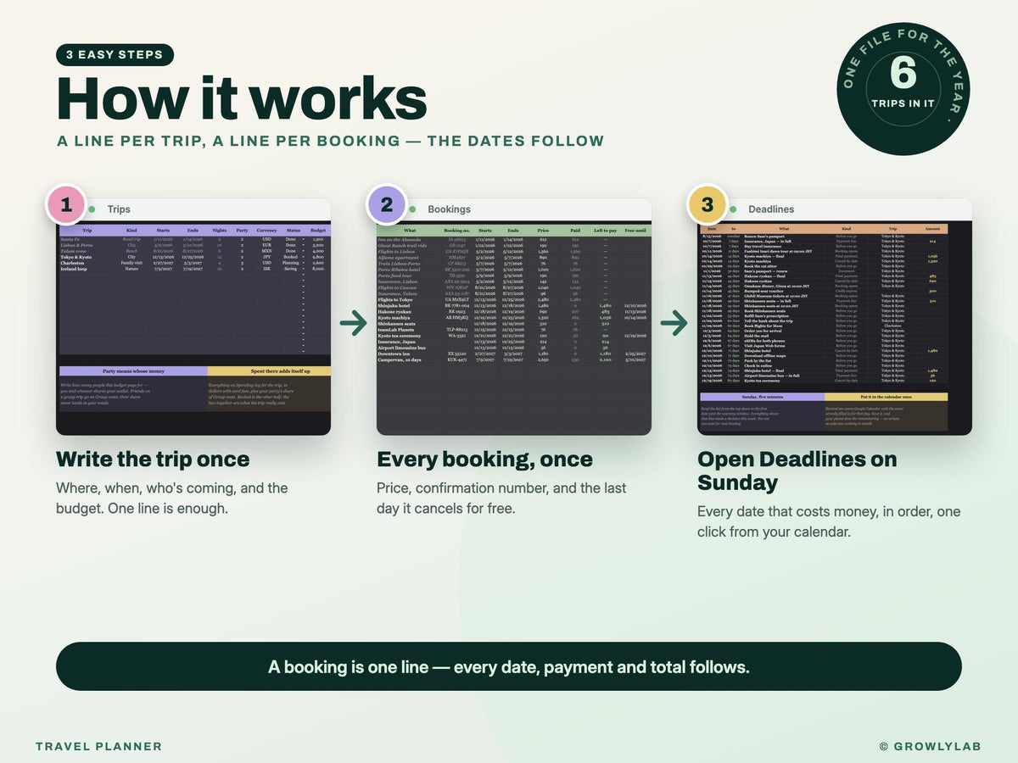Screen dimensions: 1018x763
Task: Click the 'Kyoto tea ceremony' row in Bookings
Action: 514,335
